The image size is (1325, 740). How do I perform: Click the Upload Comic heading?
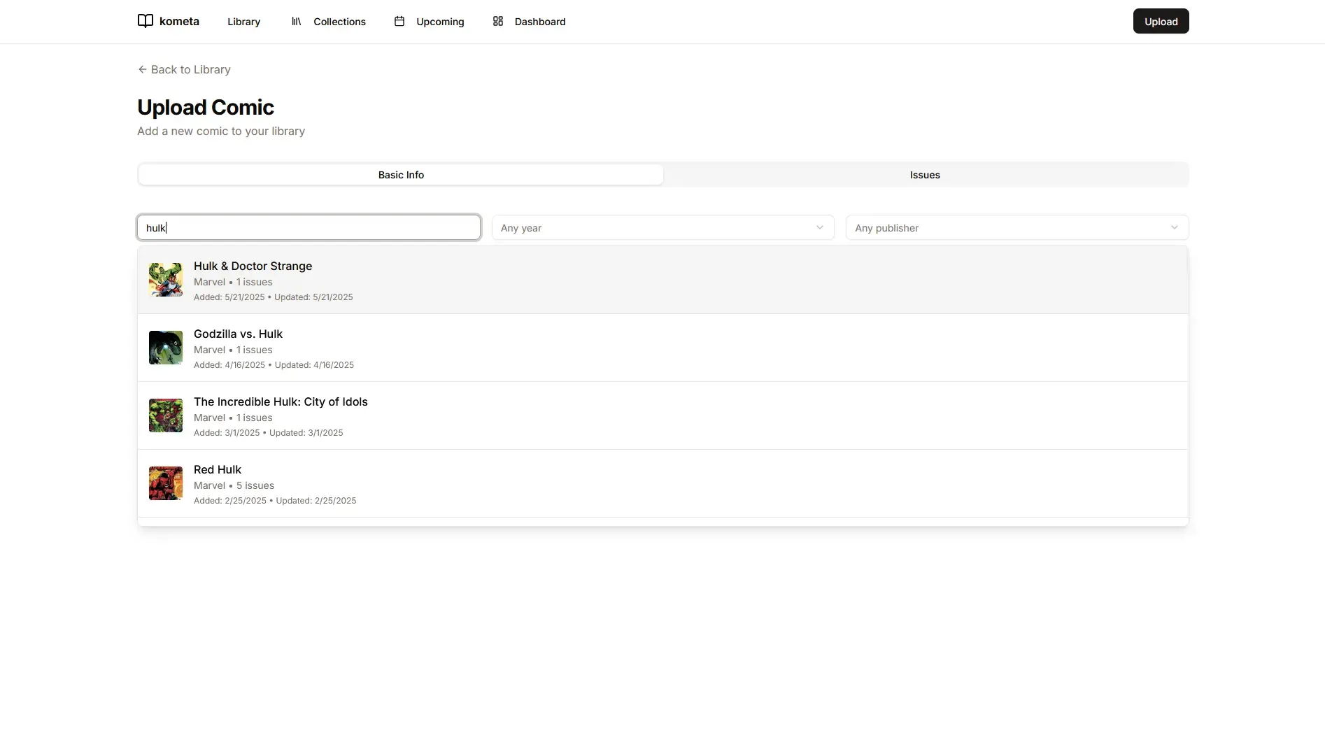(x=206, y=107)
